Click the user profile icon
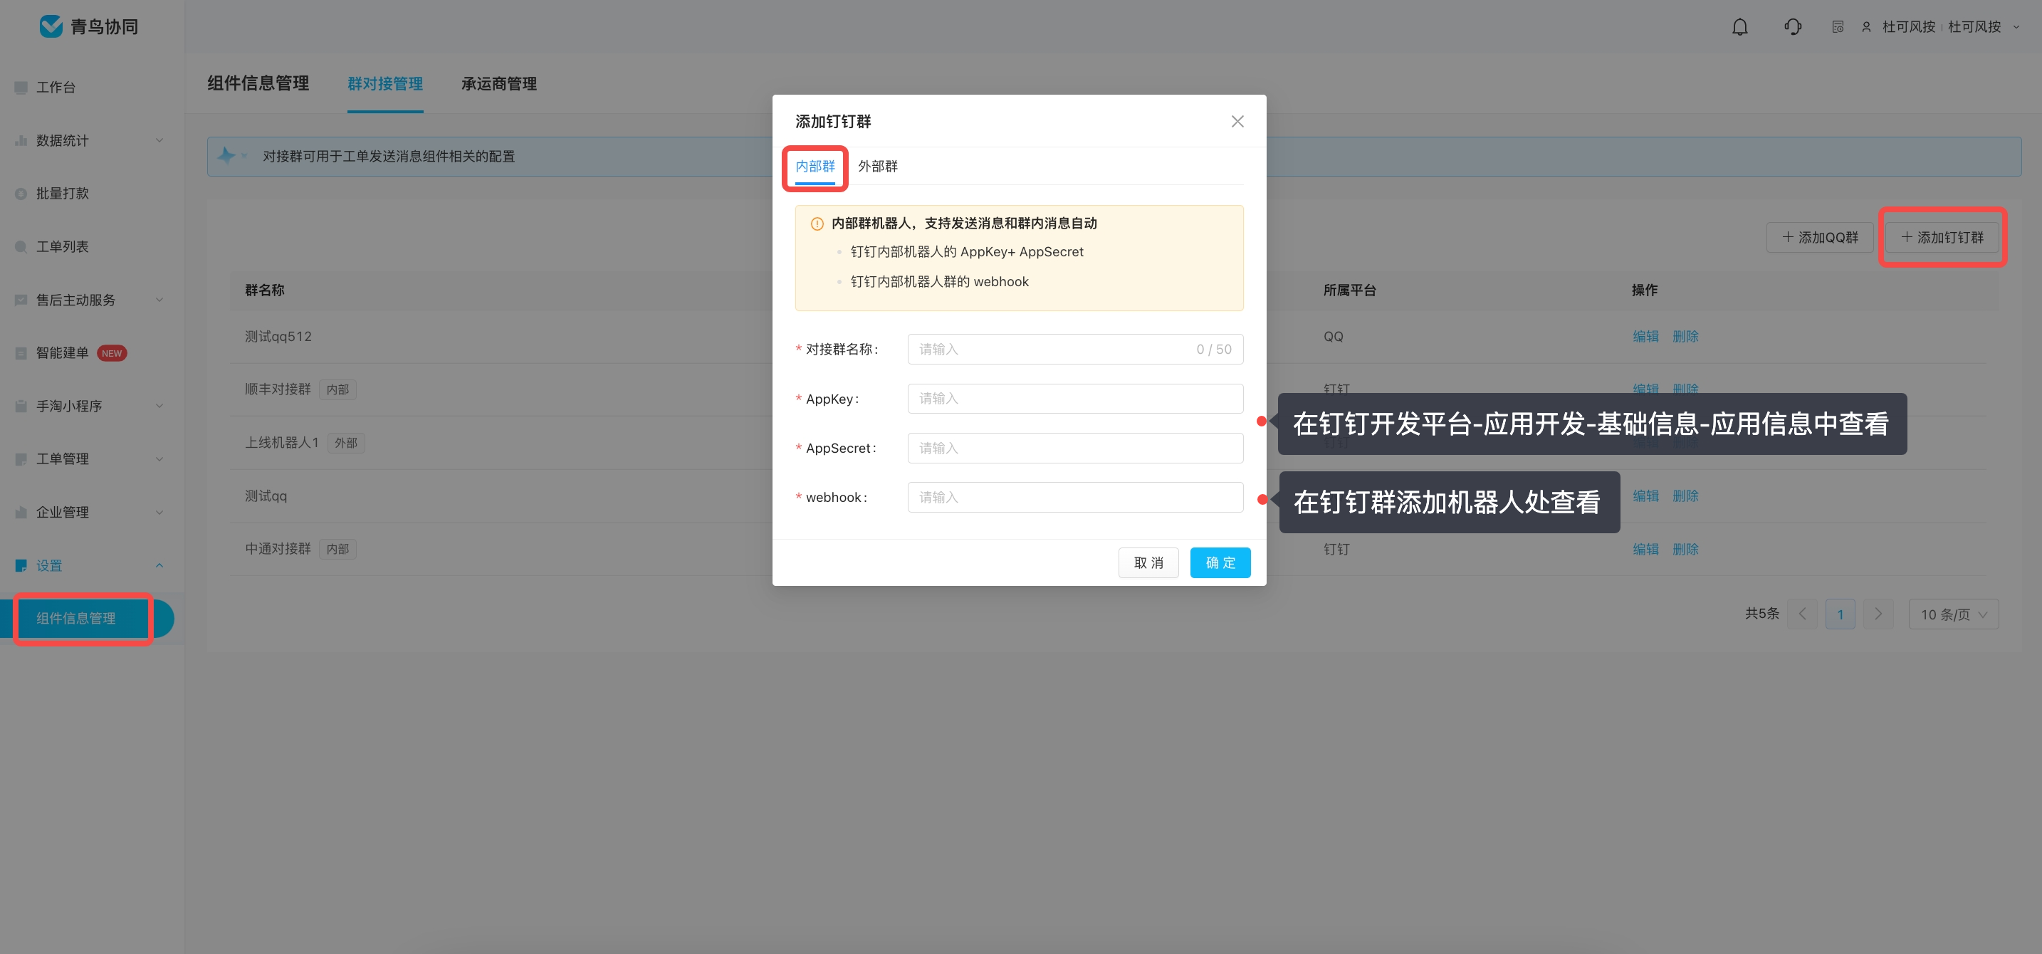The height and width of the screenshot is (954, 2042). pos(1866,27)
